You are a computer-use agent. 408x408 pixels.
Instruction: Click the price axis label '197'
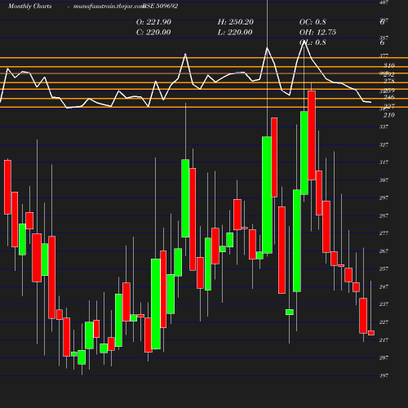[384, 375]
